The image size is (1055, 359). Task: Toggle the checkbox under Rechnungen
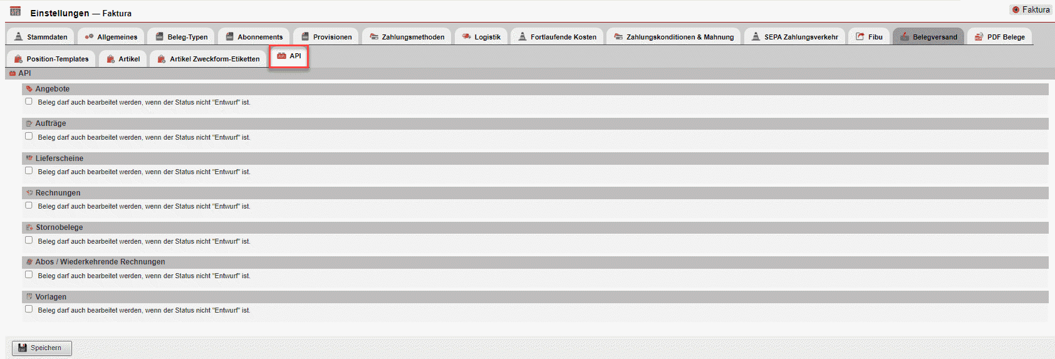(29, 206)
